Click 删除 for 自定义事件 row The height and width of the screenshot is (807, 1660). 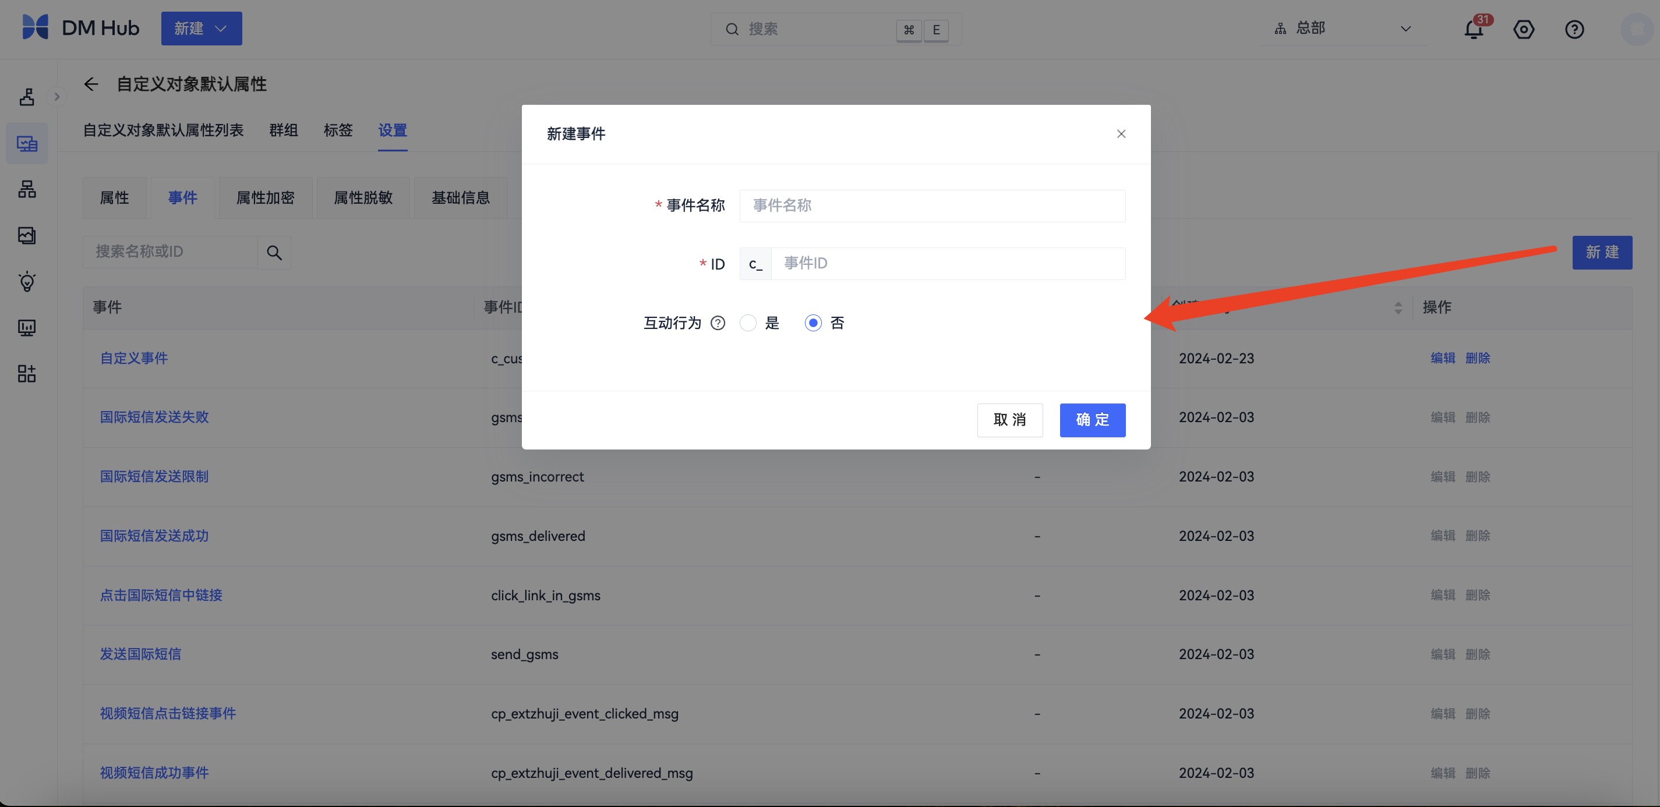tap(1478, 358)
